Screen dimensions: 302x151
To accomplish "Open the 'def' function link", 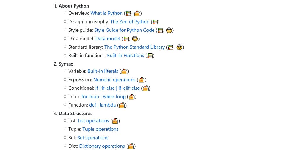I will click(x=93, y=105).
